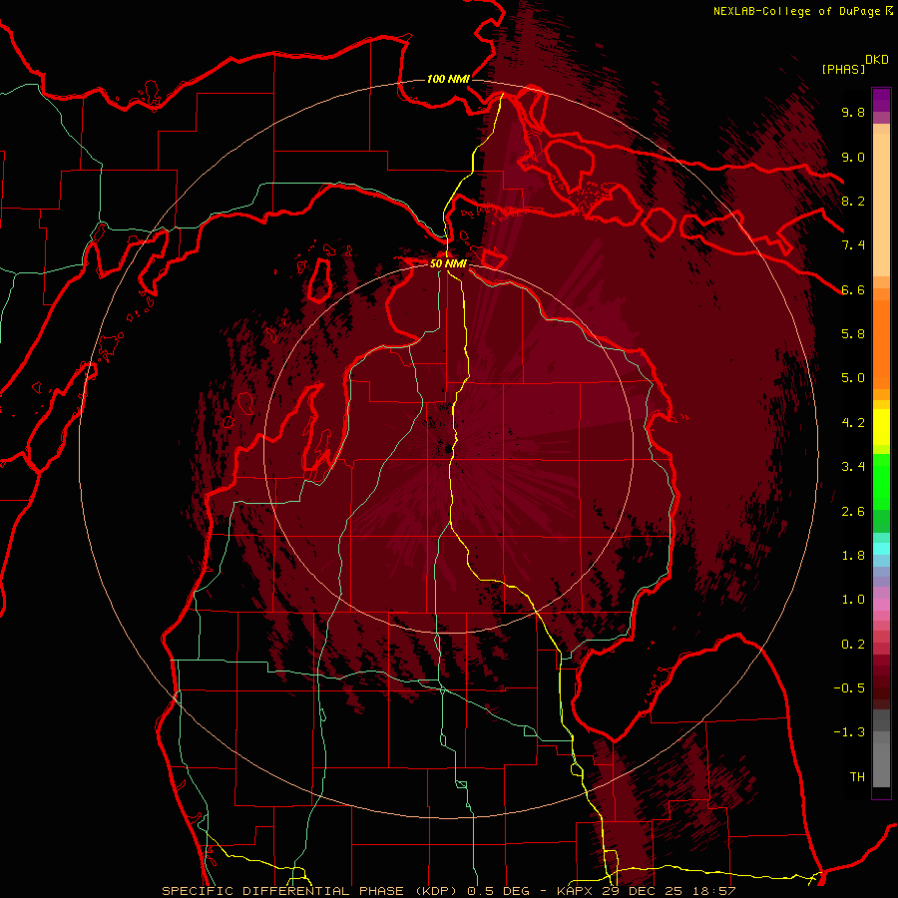
Task: Click the 6.6 value on the scale
Action: pos(853,289)
